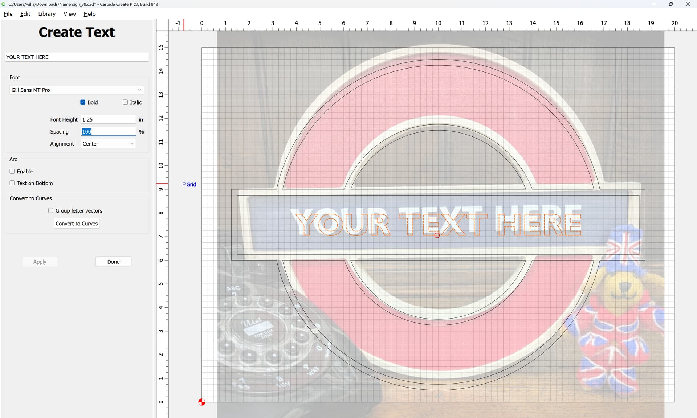Minimize the Carbide Create window
This screenshot has width=697, height=418.
654,4
